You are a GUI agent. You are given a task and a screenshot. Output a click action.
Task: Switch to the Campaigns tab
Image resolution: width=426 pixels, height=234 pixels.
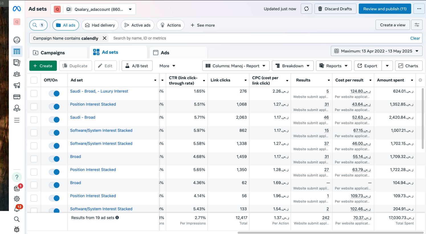53,53
